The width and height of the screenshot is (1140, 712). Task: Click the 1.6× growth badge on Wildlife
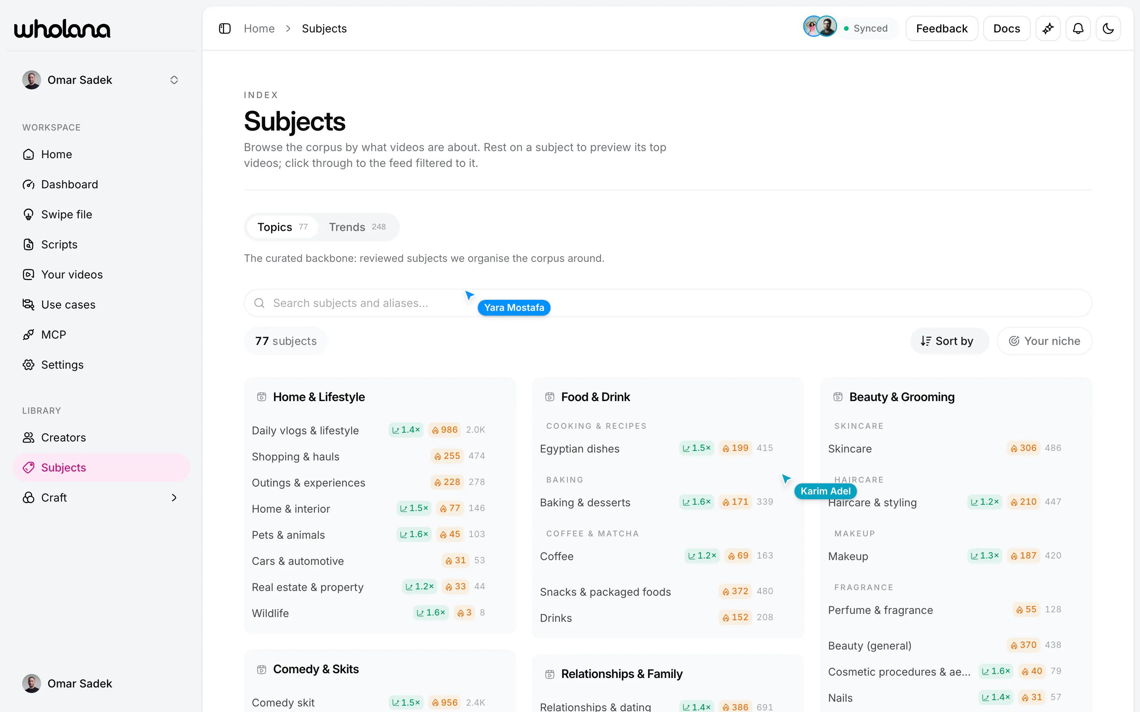(x=431, y=613)
